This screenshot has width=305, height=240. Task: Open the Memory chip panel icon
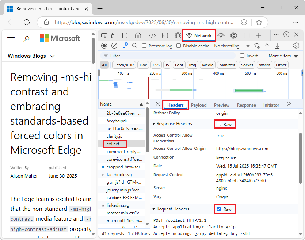pyautogui.click(x=234, y=35)
